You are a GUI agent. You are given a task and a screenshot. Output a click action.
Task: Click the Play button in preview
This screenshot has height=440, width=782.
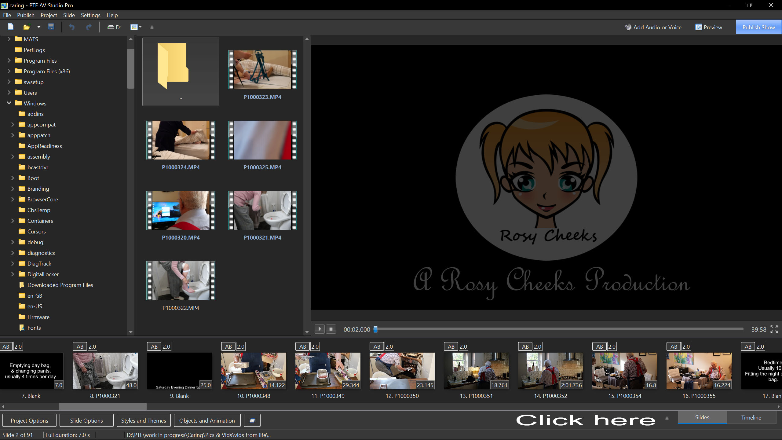(x=320, y=329)
